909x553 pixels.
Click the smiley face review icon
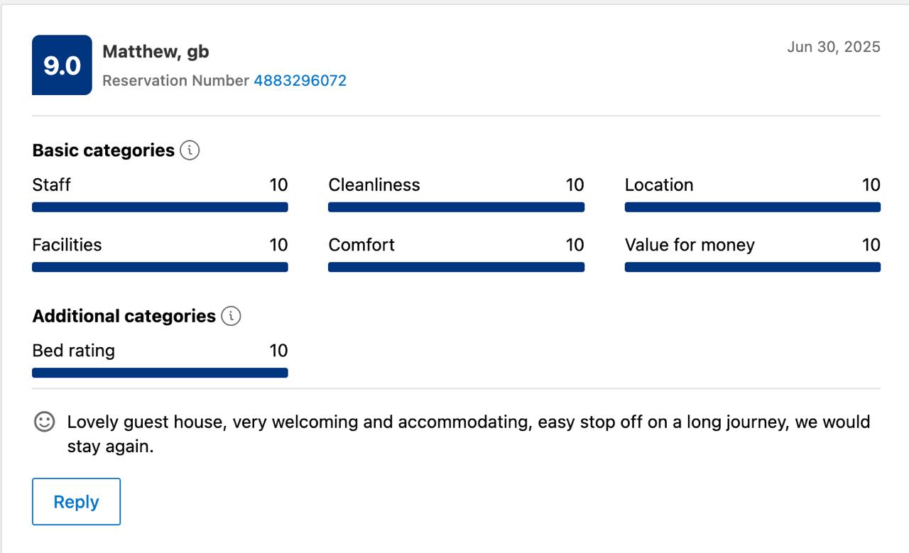coord(44,422)
